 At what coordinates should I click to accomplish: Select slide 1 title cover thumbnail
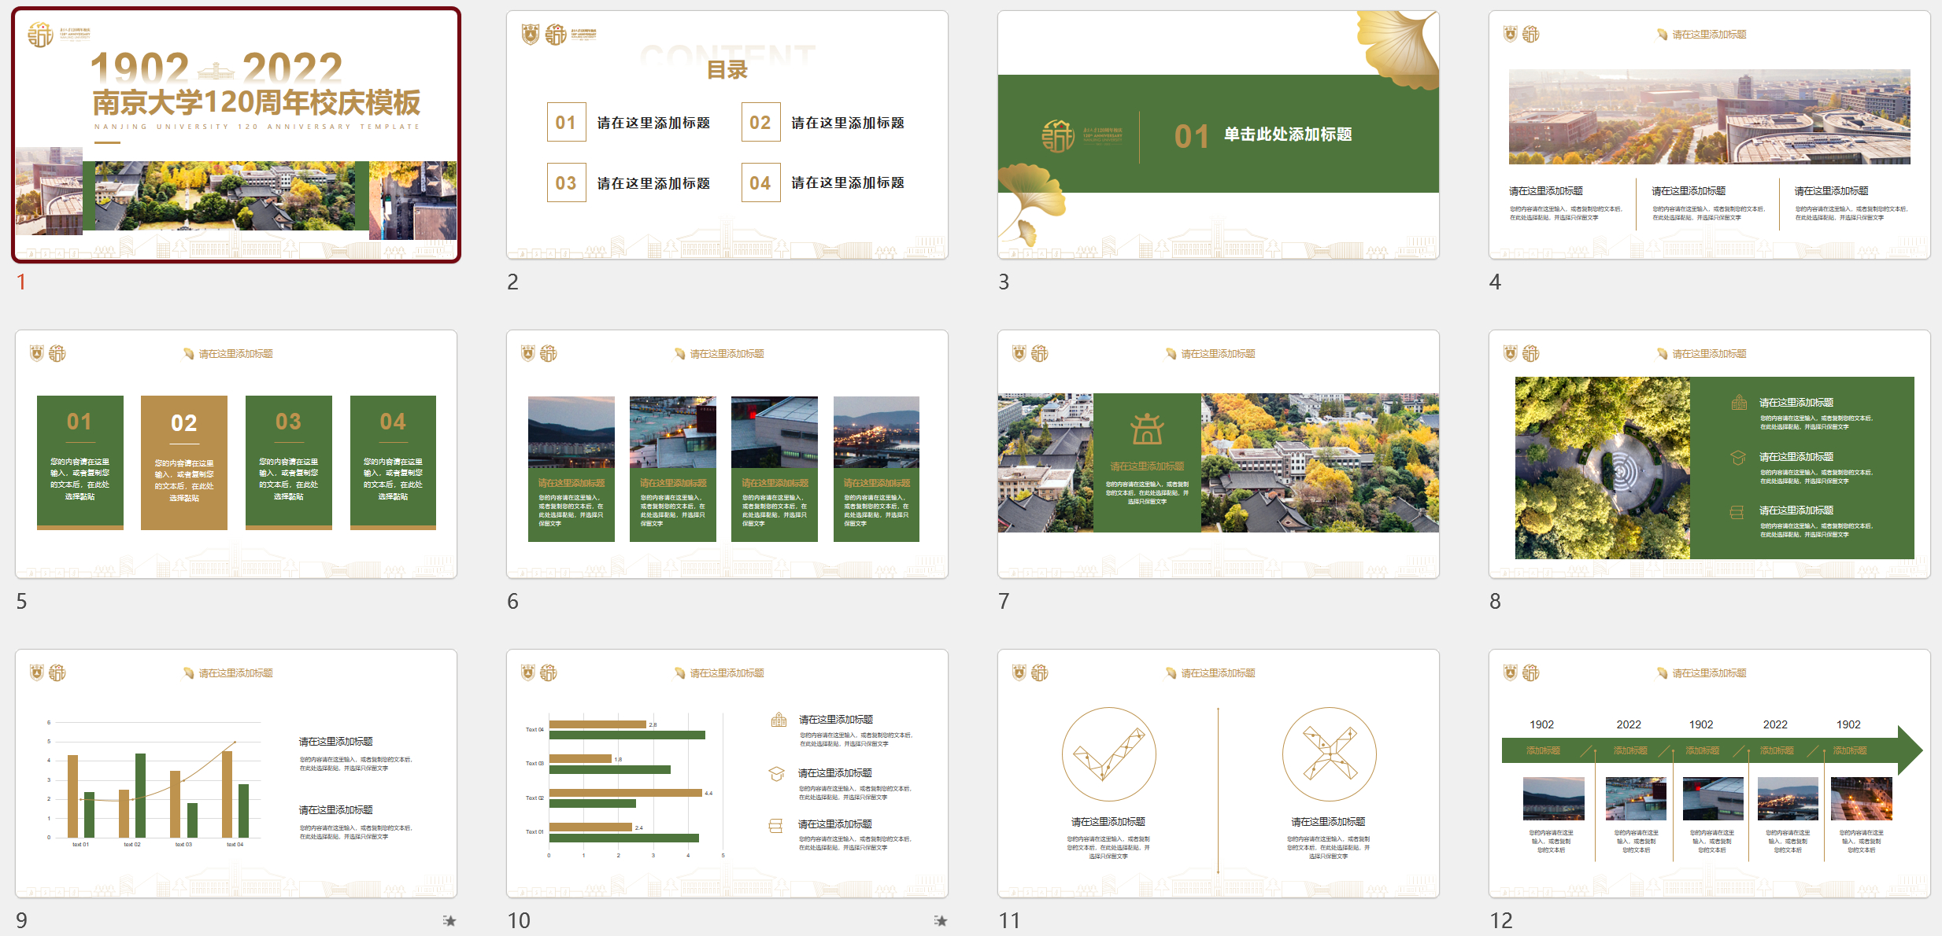(x=236, y=135)
